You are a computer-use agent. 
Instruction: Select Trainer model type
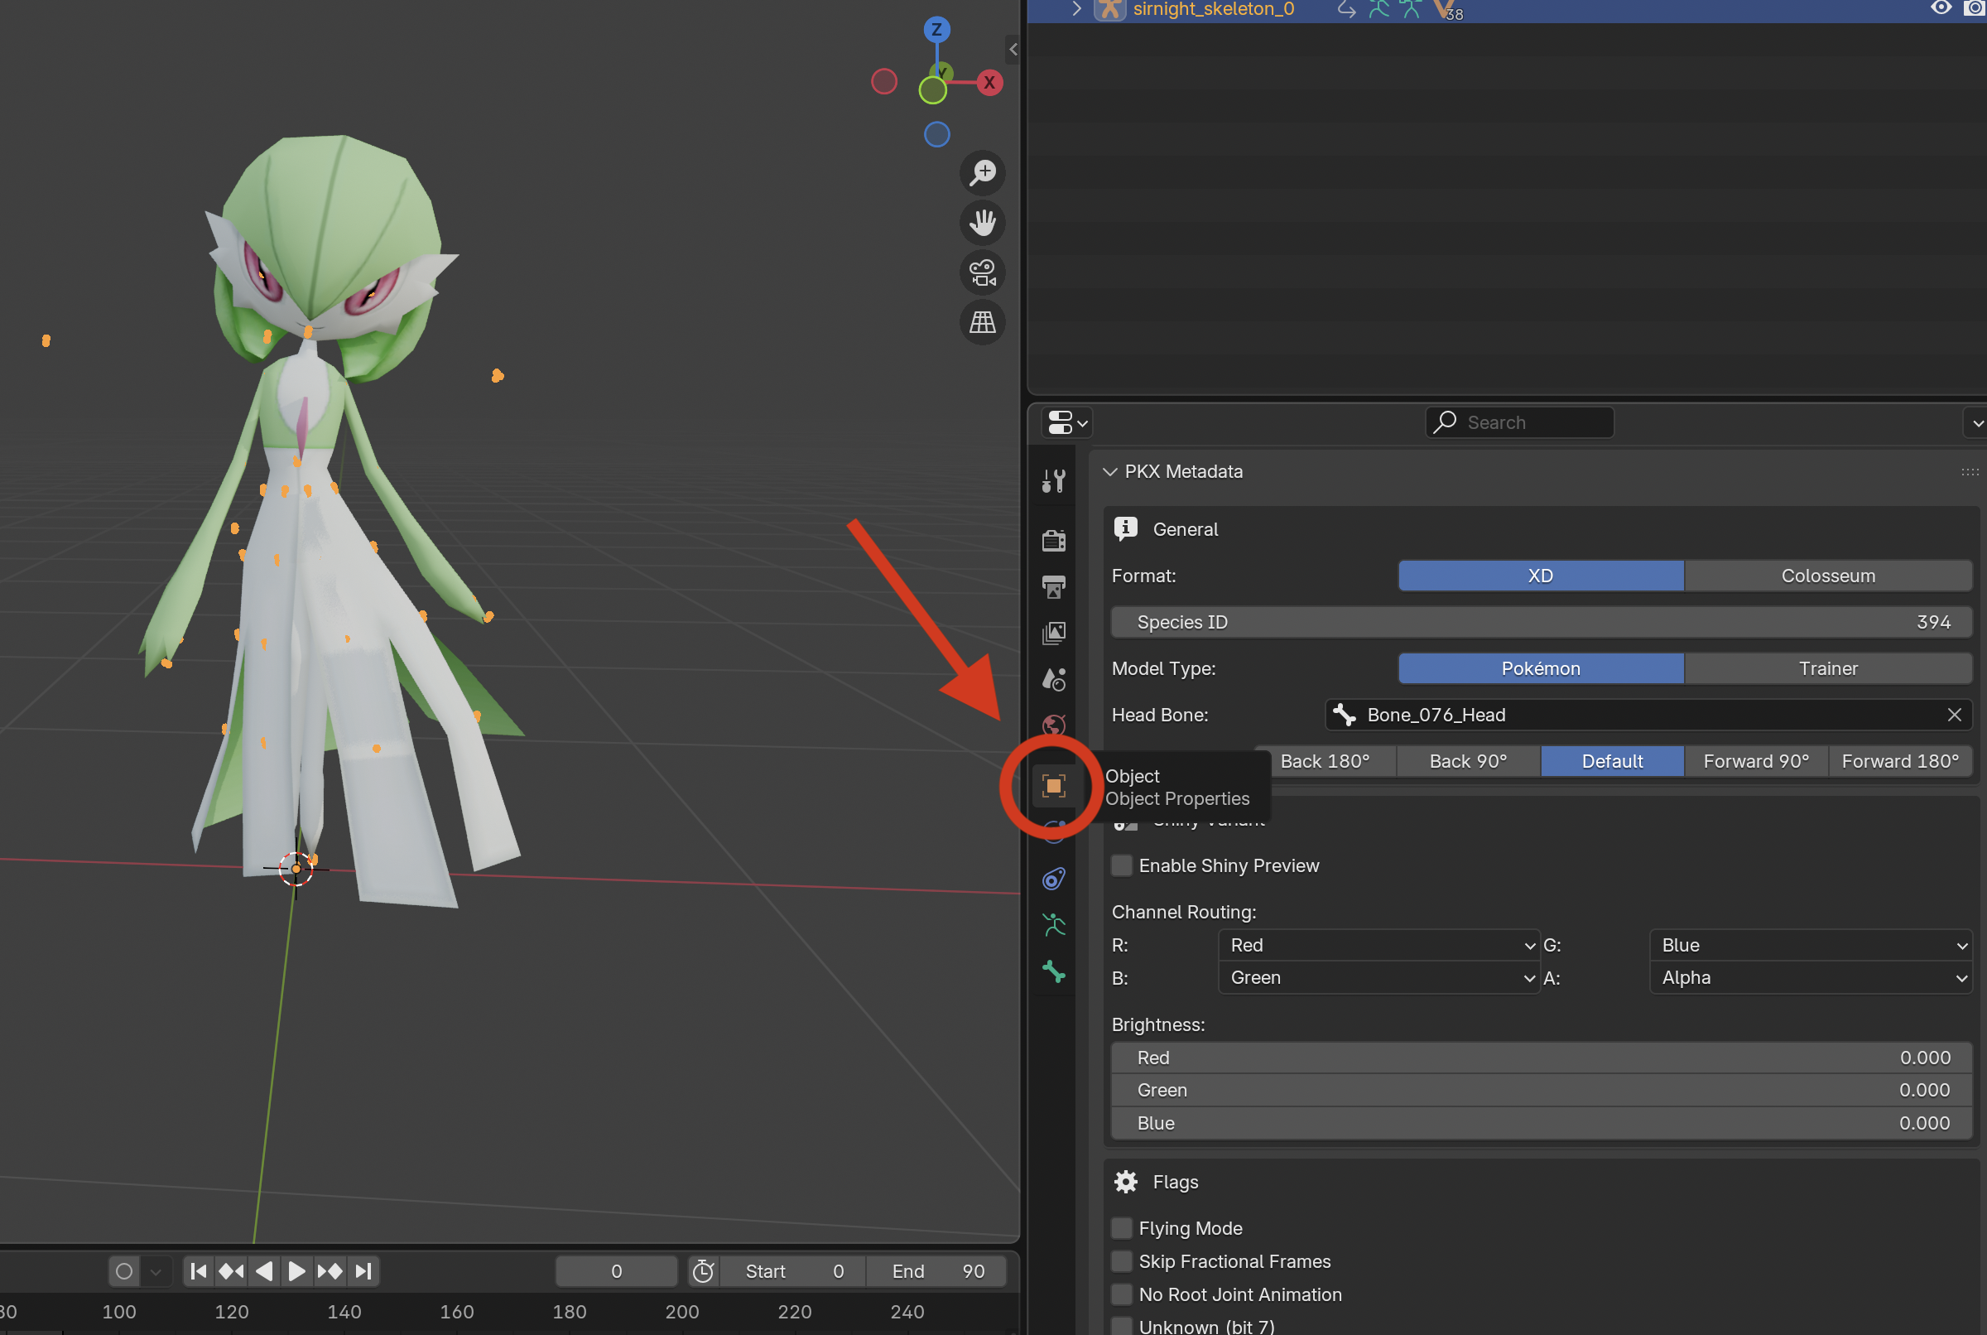click(x=1828, y=668)
